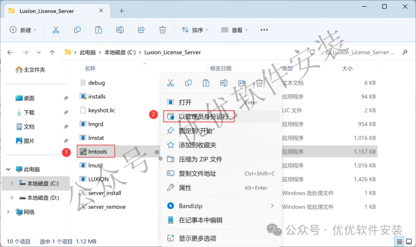Image resolution: width=416 pixels, height=247 pixels.
Task: Open the 查看 (View) dropdown
Action: [x=235, y=30]
